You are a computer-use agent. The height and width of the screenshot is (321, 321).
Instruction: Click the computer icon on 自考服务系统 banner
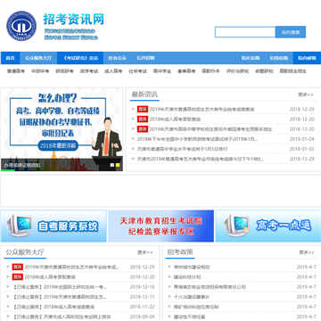click(x=19, y=226)
